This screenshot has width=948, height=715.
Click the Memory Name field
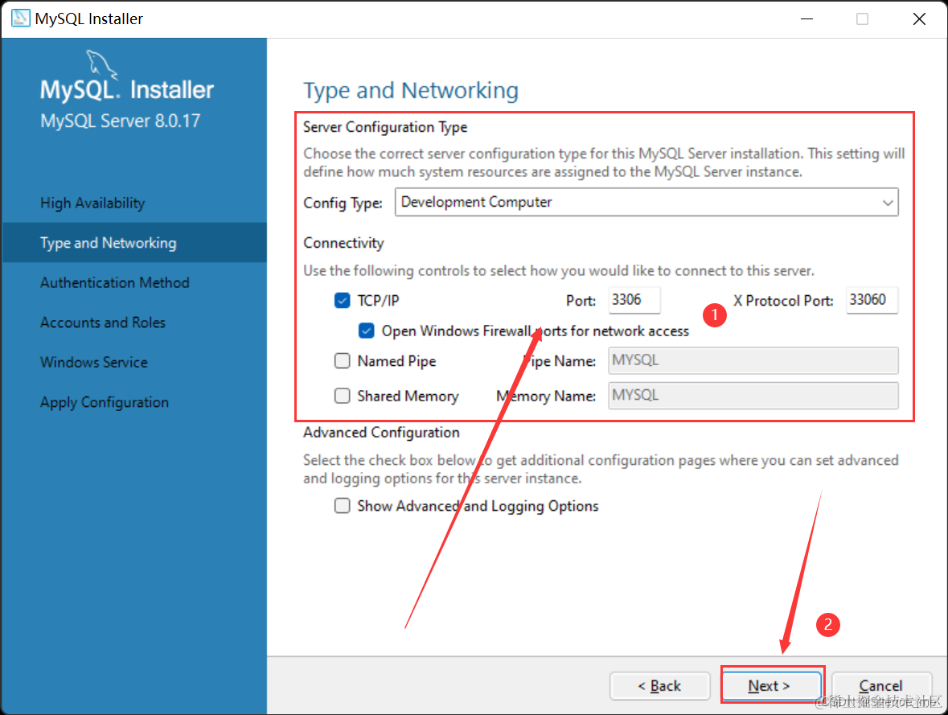tap(753, 396)
